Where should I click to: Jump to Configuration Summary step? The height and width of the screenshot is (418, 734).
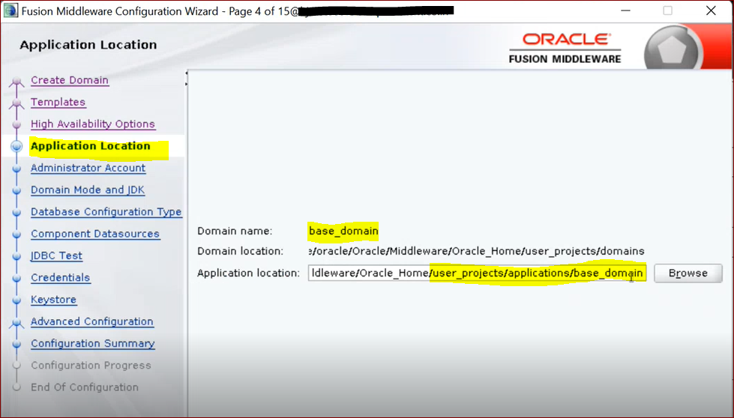[x=93, y=344]
